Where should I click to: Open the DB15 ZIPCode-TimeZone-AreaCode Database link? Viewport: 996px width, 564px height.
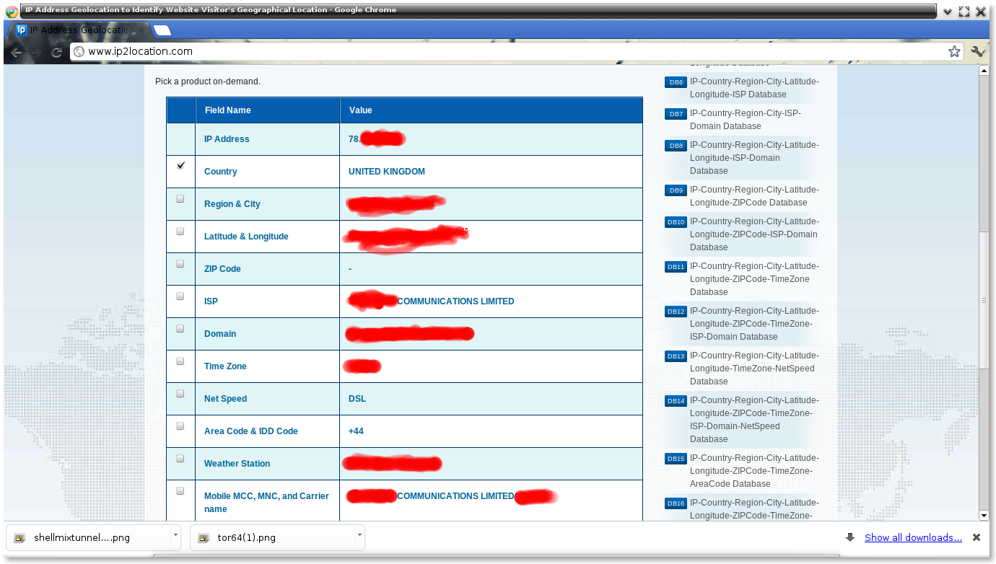coord(754,471)
